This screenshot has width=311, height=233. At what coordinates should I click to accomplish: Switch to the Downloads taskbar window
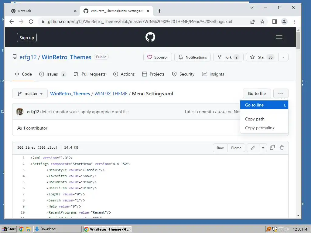57,229
